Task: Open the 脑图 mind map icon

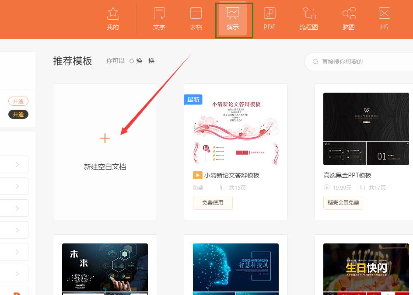Action: point(348,13)
